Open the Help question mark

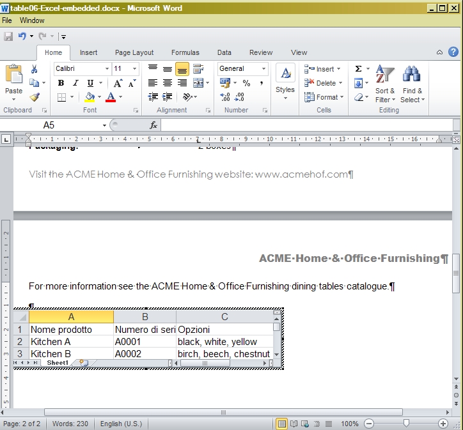453,52
